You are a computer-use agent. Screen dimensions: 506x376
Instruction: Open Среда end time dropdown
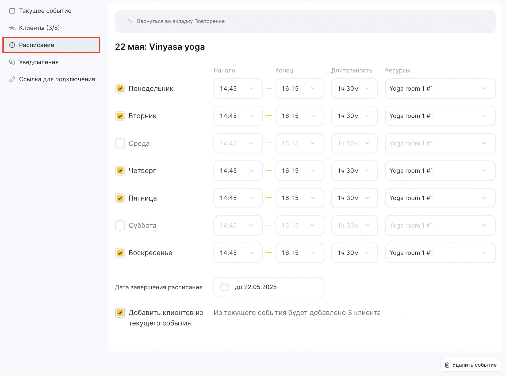(x=300, y=143)
